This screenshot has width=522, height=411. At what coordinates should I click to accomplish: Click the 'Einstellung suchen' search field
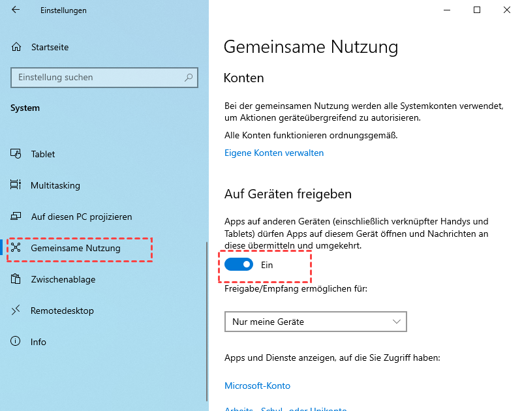(98, 78)
